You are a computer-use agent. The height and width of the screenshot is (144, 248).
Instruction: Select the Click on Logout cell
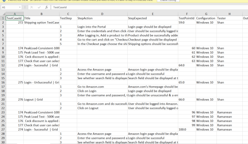tap(102, 108)
